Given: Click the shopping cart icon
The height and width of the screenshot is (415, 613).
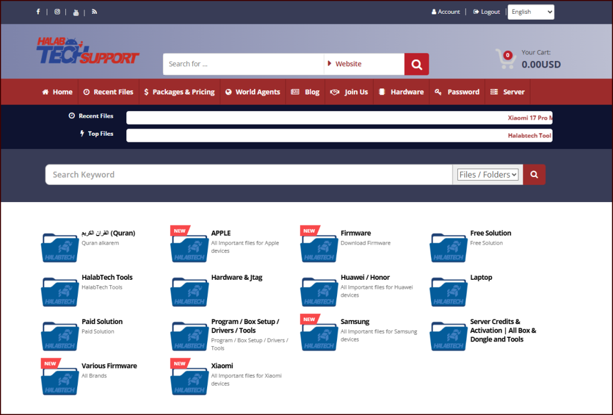Looking at the screenshot, I should tap(505, 59).
